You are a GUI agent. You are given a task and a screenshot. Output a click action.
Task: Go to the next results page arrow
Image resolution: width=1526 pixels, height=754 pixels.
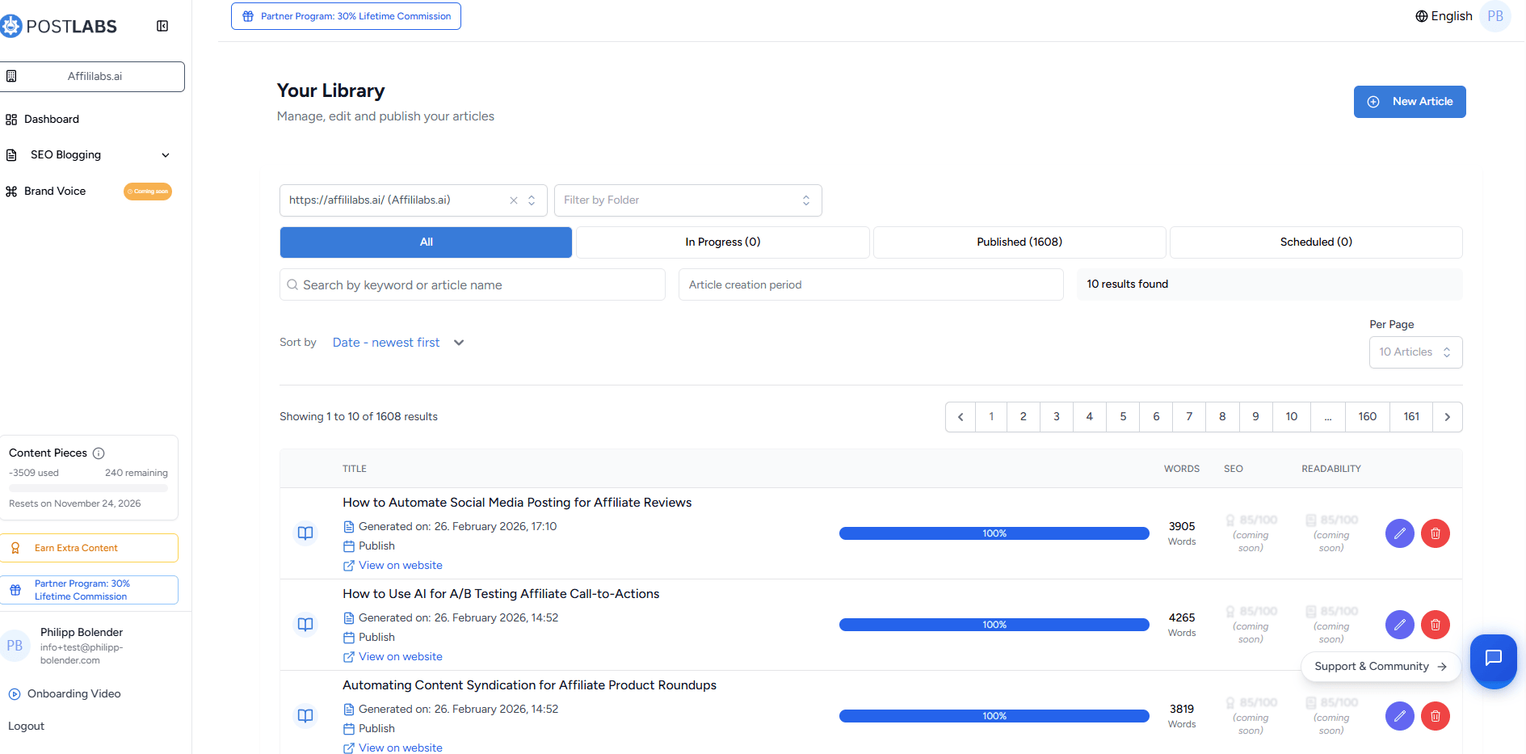1447,417
